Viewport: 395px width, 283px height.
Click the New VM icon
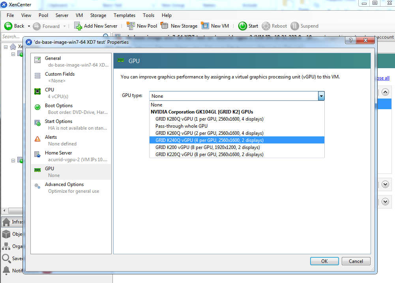(x=205, y=26)
